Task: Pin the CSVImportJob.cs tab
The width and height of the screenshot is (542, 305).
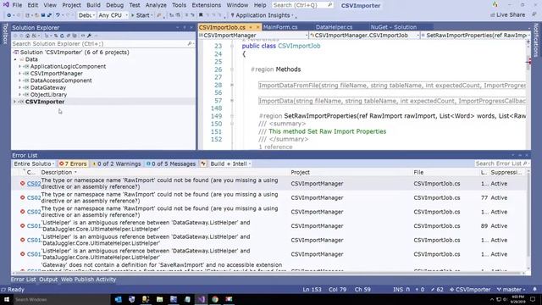Action: coord(251,27)
